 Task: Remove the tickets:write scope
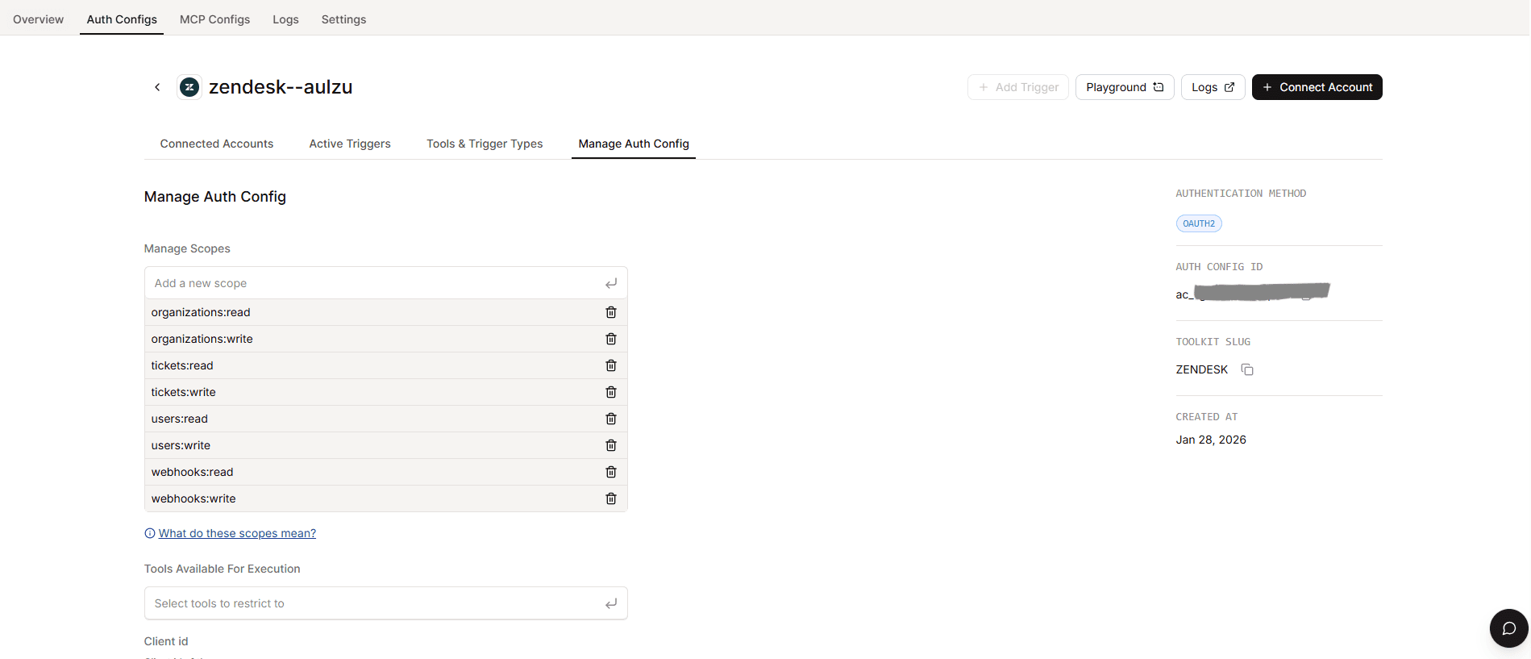click(611, 392)
